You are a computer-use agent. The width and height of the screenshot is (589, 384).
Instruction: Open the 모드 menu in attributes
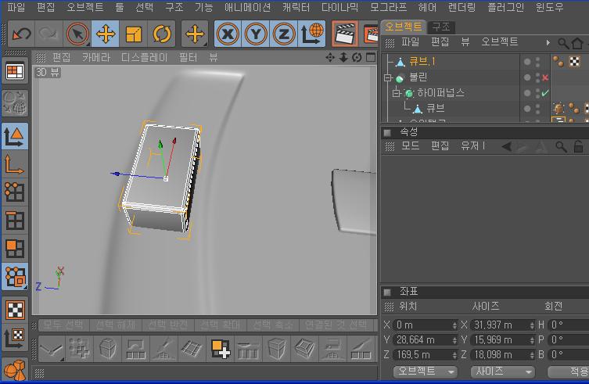click(410, 145)
